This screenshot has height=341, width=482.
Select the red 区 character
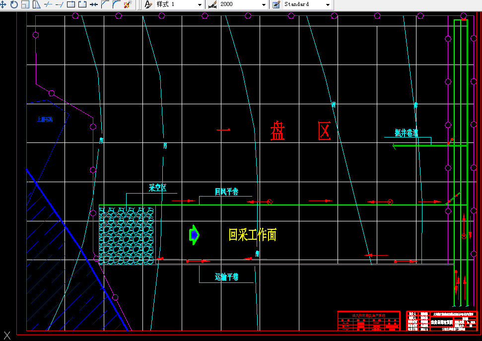[x=325, y=131]
